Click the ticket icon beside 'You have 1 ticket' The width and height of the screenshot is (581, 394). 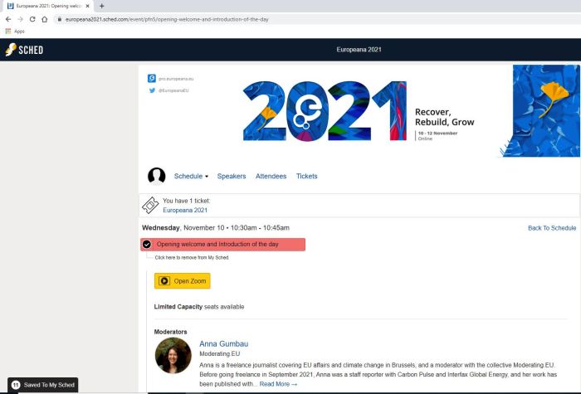pos(150,205)
